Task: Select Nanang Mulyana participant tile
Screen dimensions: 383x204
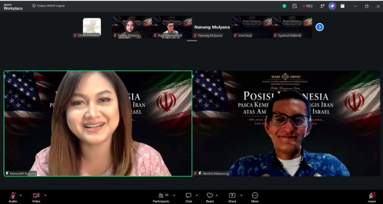Action: tap(212, 27)
